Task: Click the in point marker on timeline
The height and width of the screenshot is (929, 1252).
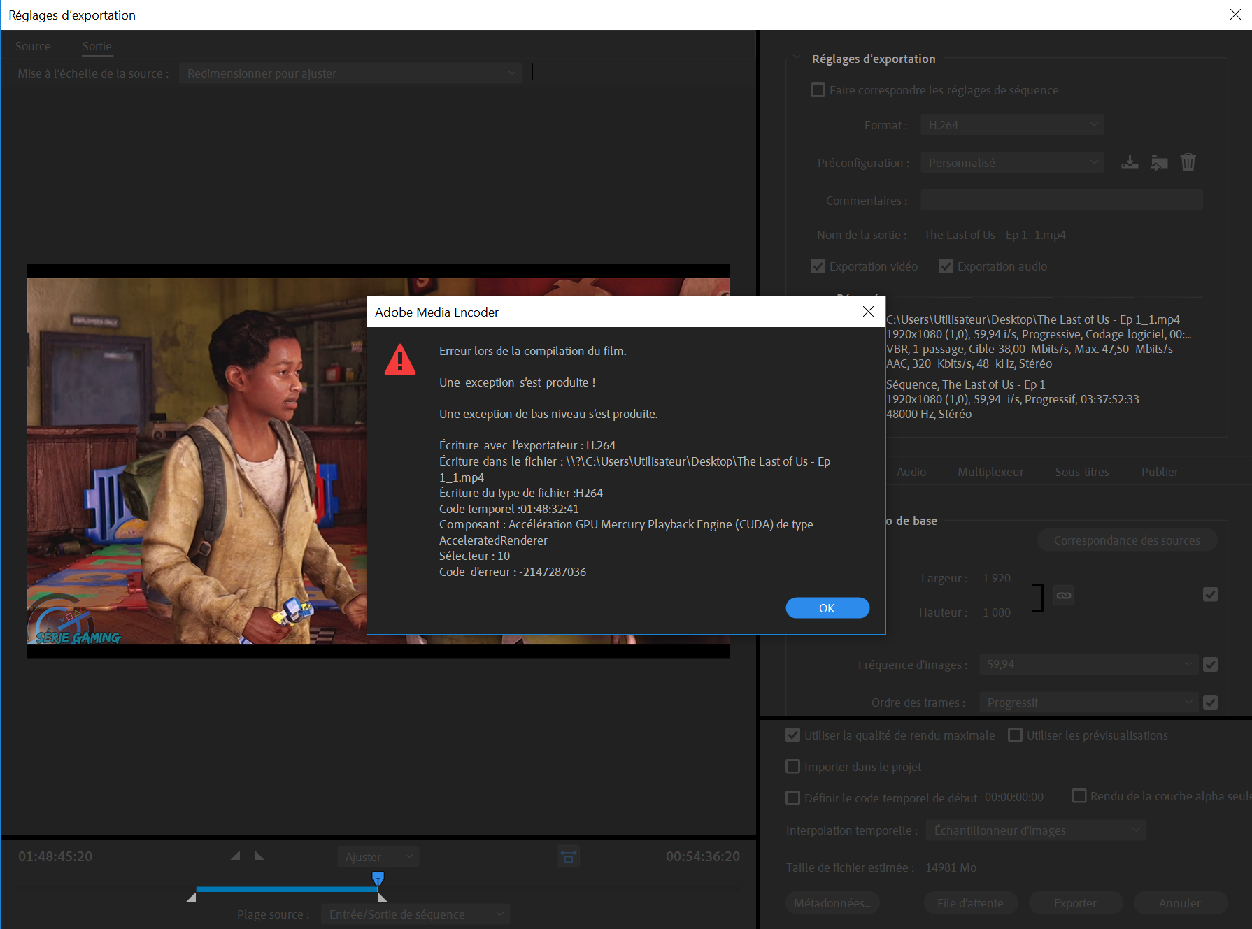Action: click(191, 898)
